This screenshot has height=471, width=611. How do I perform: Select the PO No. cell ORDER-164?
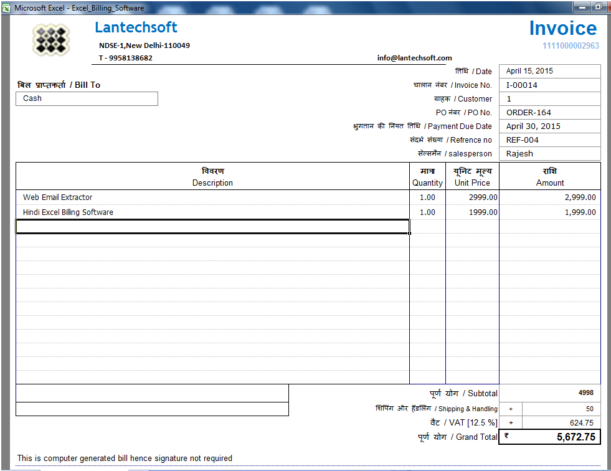[x=550, y=112]
